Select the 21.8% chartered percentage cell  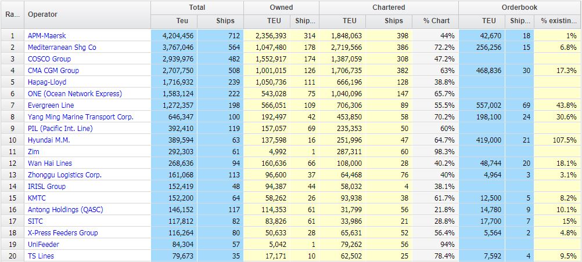(x=435, y=210)
